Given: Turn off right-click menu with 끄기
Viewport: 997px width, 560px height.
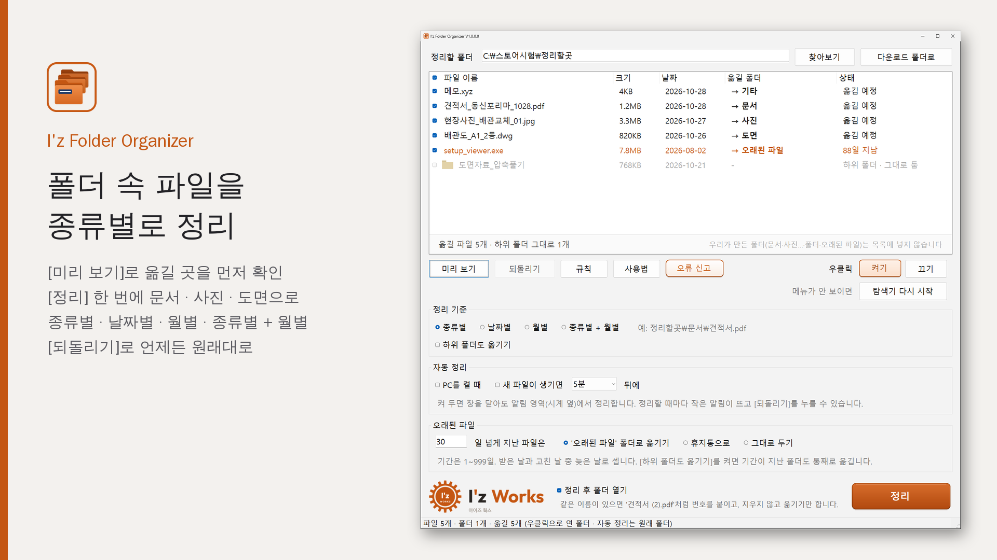Looking at the screenshot, I should point(926,269).
